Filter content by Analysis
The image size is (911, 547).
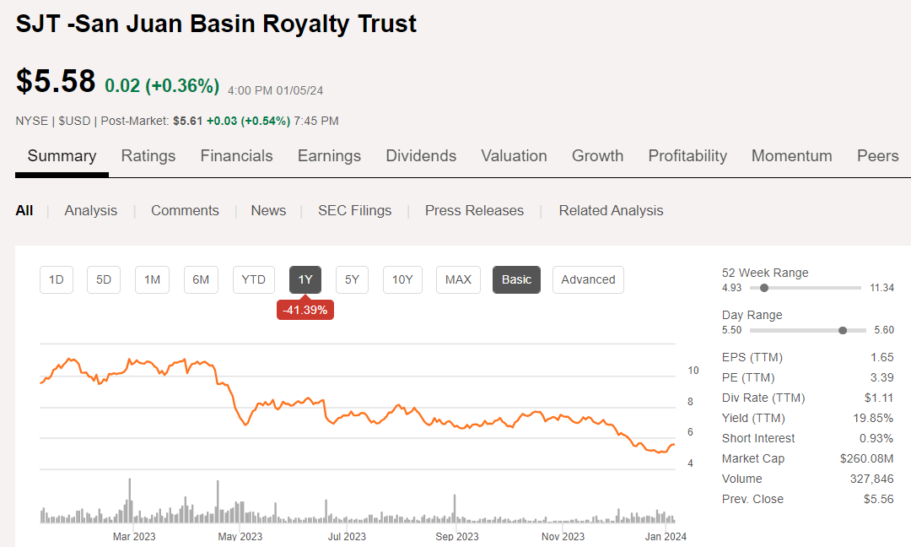point(90,210)
